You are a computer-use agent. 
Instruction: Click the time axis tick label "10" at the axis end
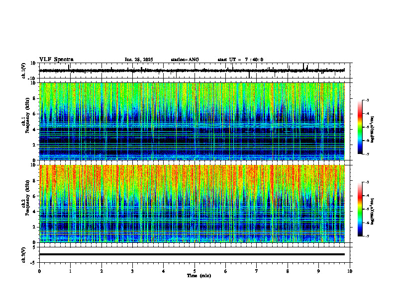point(350,271)
